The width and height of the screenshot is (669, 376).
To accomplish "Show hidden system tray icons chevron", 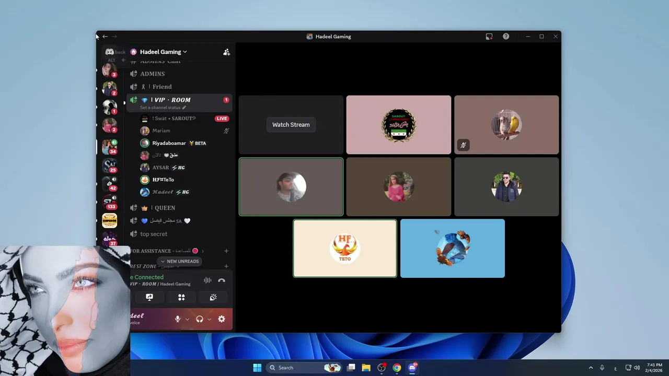I will coord(591,368).
